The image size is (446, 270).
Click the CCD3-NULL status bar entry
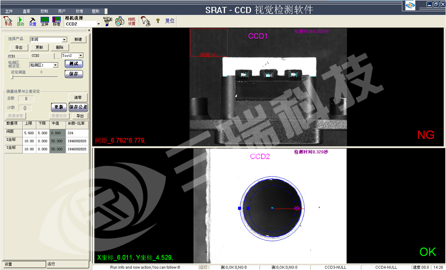tap(336, 267)
